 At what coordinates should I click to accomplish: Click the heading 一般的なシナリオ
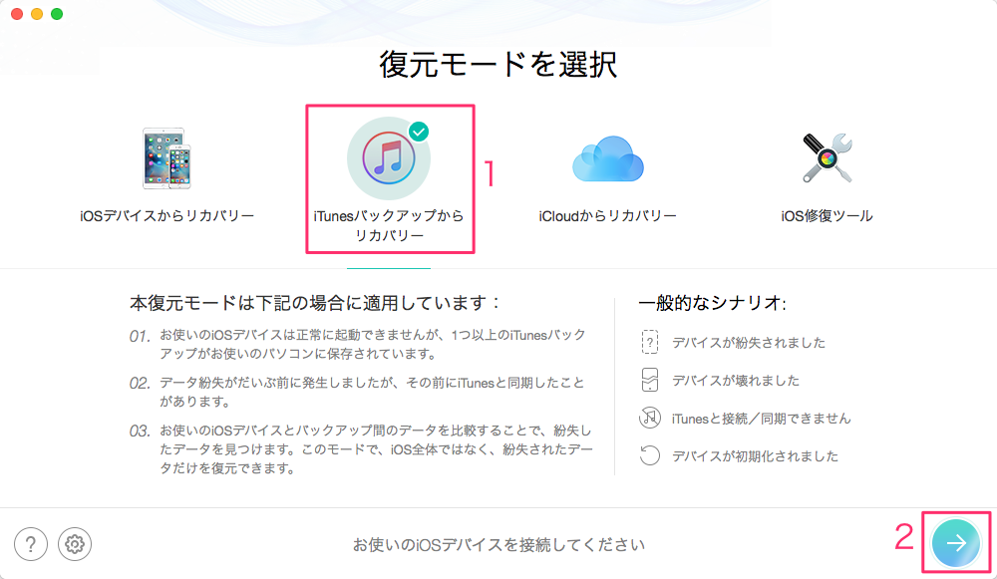tap(712, 303)
